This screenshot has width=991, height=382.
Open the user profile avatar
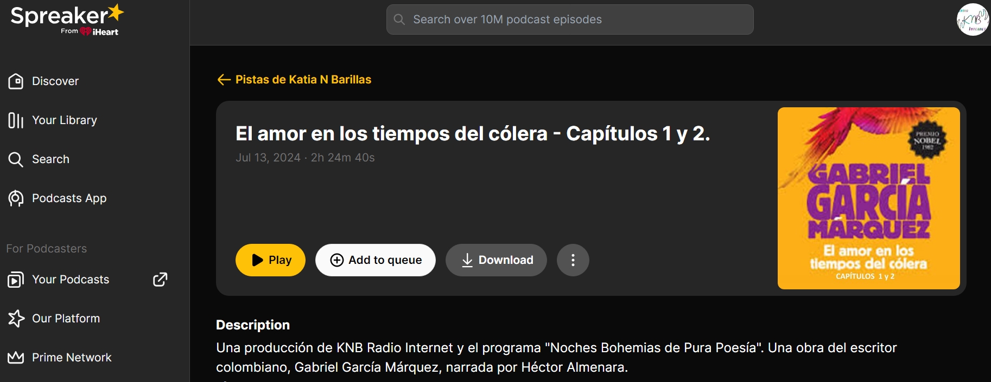pyautogui.click(x=973, y=20)
